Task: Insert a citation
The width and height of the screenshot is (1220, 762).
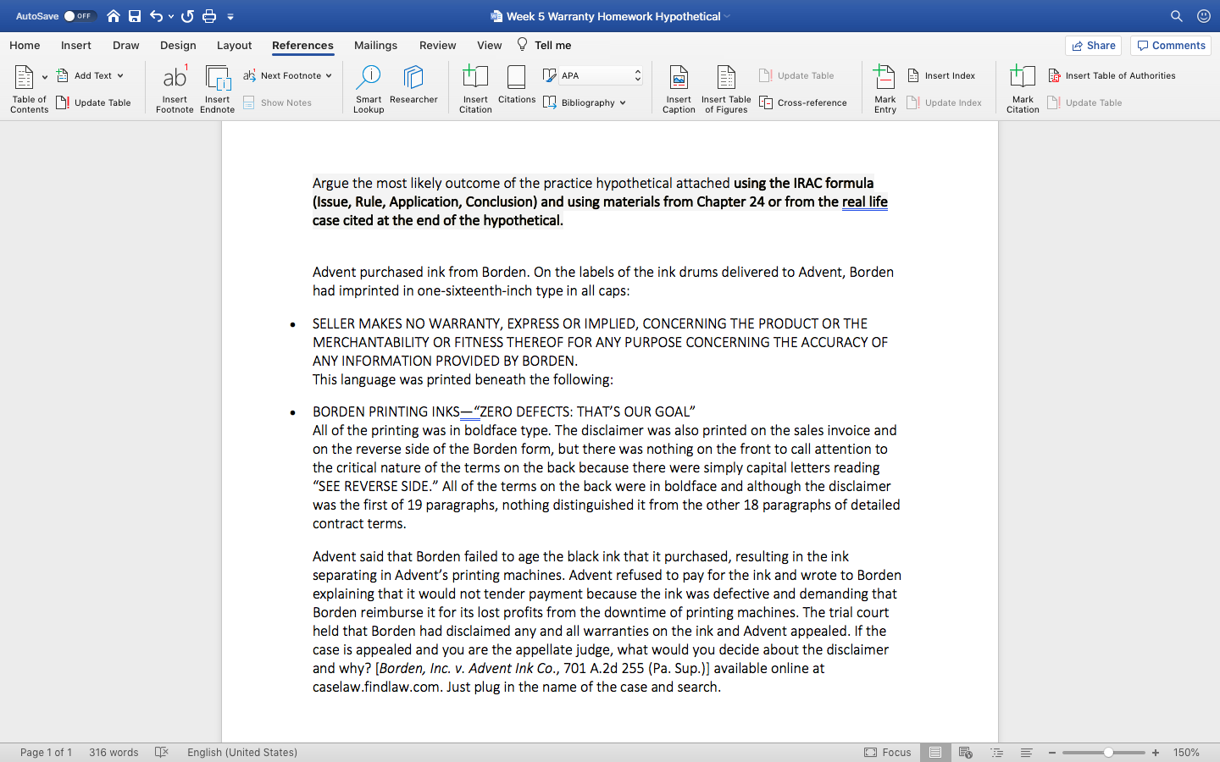Action: click(x=474, y=88)
